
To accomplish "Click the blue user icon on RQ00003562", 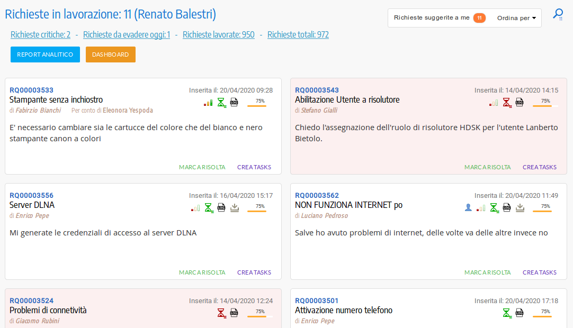I will coord(468,208).
